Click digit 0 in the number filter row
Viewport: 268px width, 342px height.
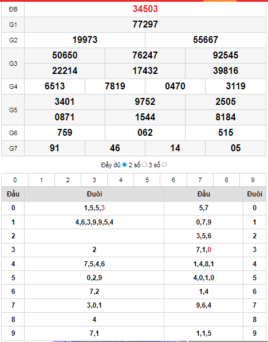15,180
